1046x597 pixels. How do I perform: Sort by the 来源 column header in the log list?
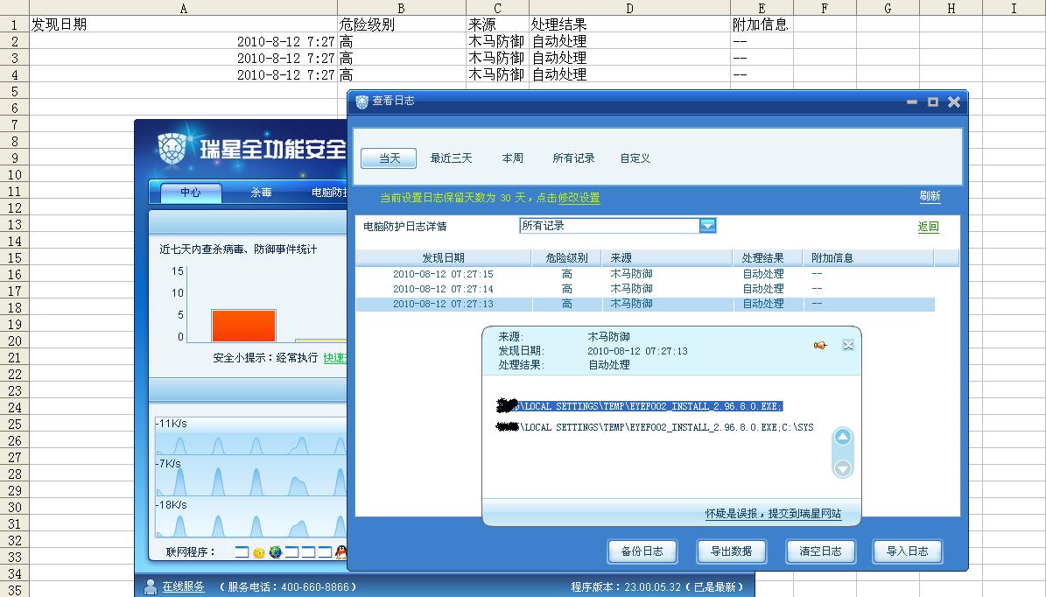coord(667,257)
